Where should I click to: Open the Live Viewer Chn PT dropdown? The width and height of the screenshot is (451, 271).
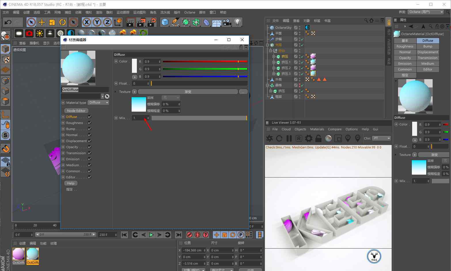tap(382, 138)
